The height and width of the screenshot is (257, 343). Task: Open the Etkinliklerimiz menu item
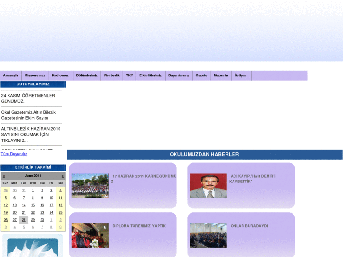click(151, 75)
